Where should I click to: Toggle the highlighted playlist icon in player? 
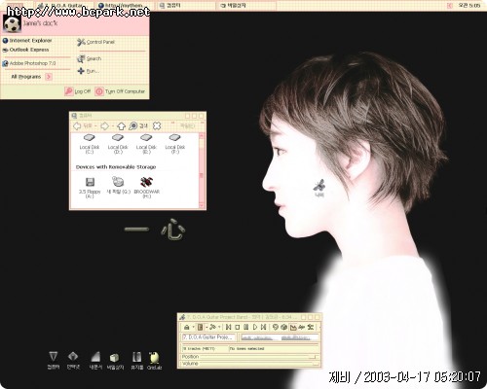(x=201, y=327)
